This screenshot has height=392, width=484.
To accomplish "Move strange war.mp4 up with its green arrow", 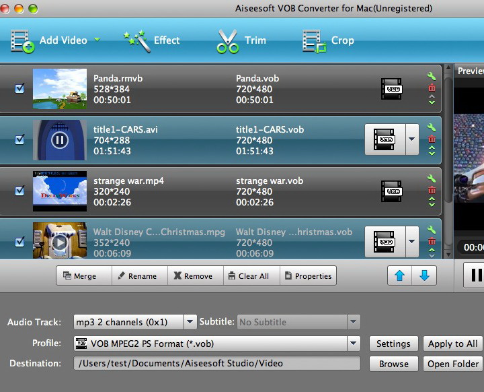I will coord(432,198).
